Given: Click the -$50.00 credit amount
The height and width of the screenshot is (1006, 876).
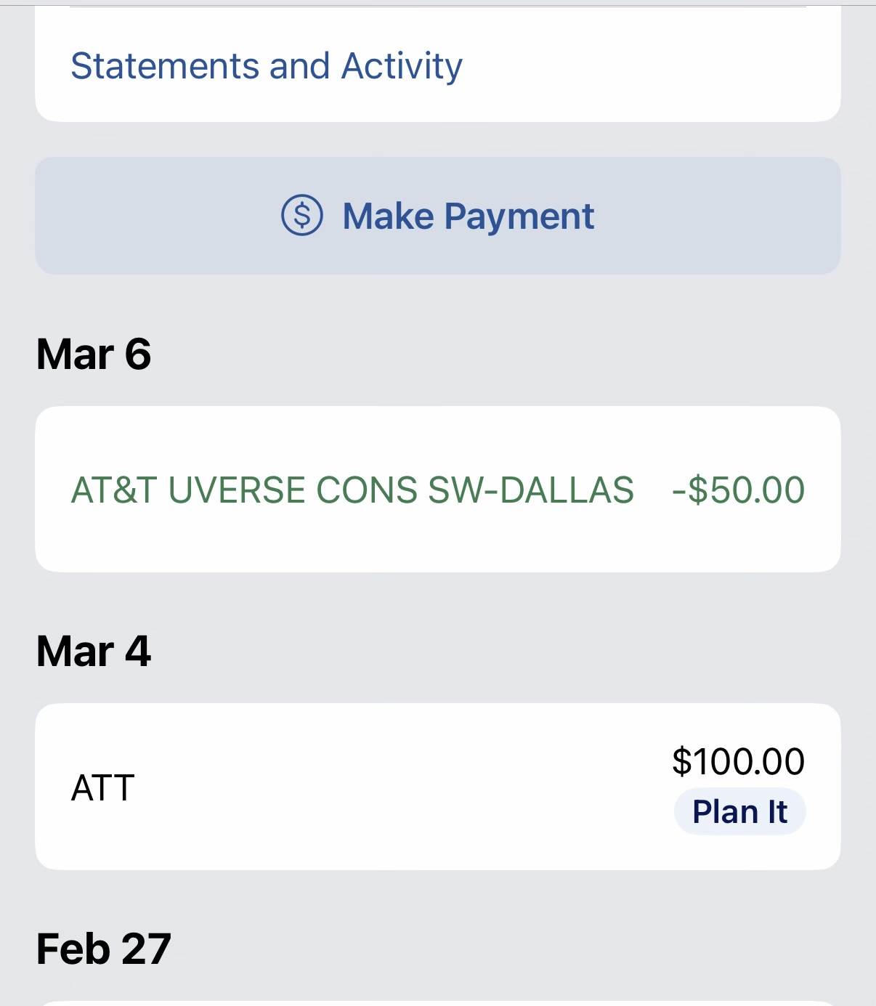Looking at the screenshot, I should 738,490.
